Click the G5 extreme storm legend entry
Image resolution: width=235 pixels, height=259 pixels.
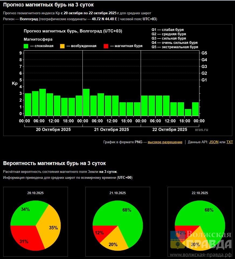175,47
